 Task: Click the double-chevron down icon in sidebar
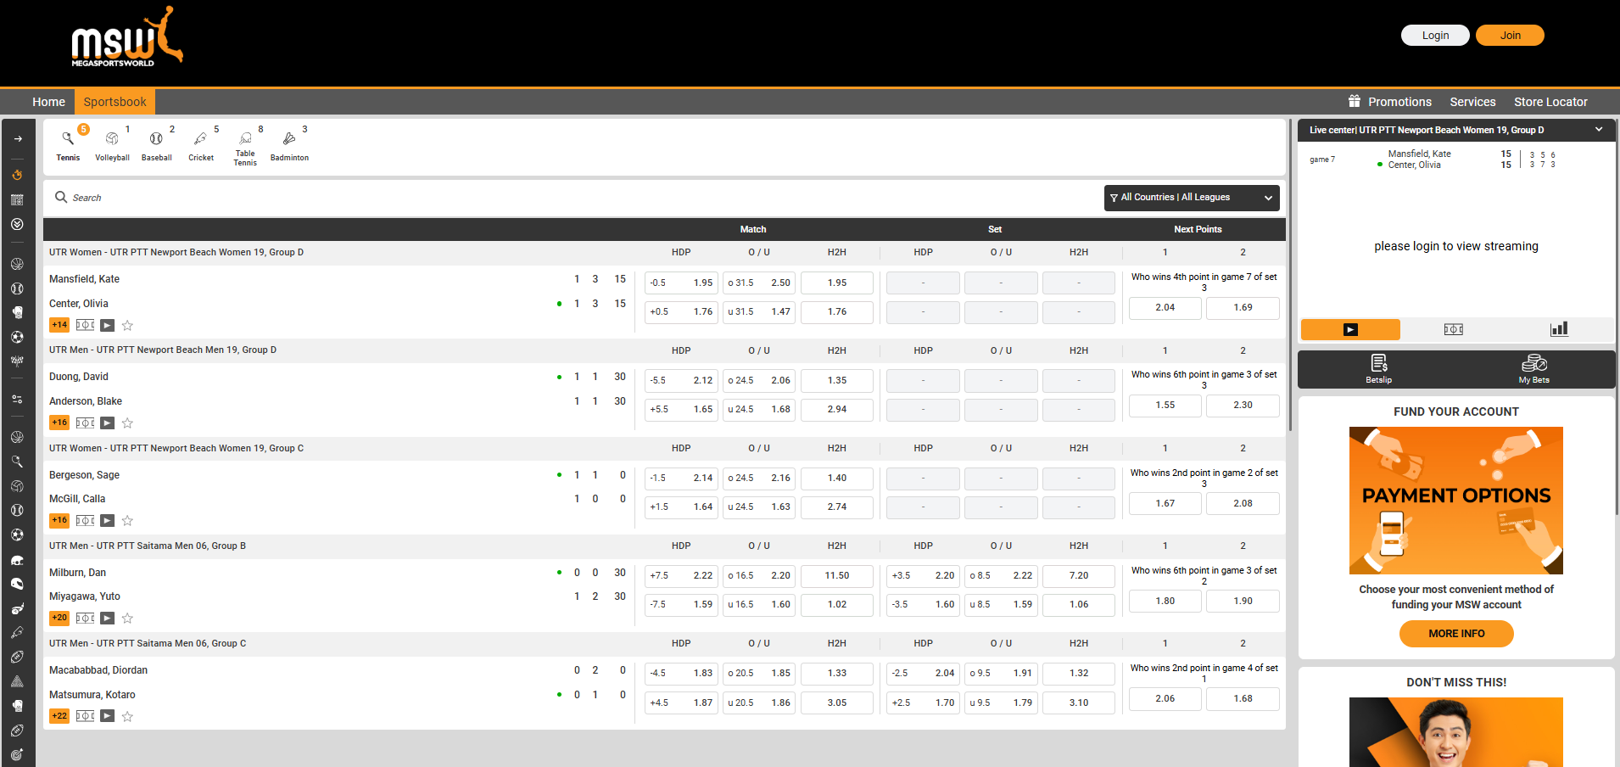pos(18,224)
